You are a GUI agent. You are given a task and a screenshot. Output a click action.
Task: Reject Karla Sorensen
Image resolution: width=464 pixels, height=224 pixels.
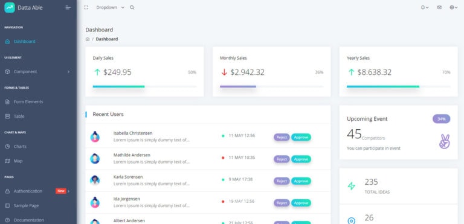pyautogui.click(x=282, y=181)
